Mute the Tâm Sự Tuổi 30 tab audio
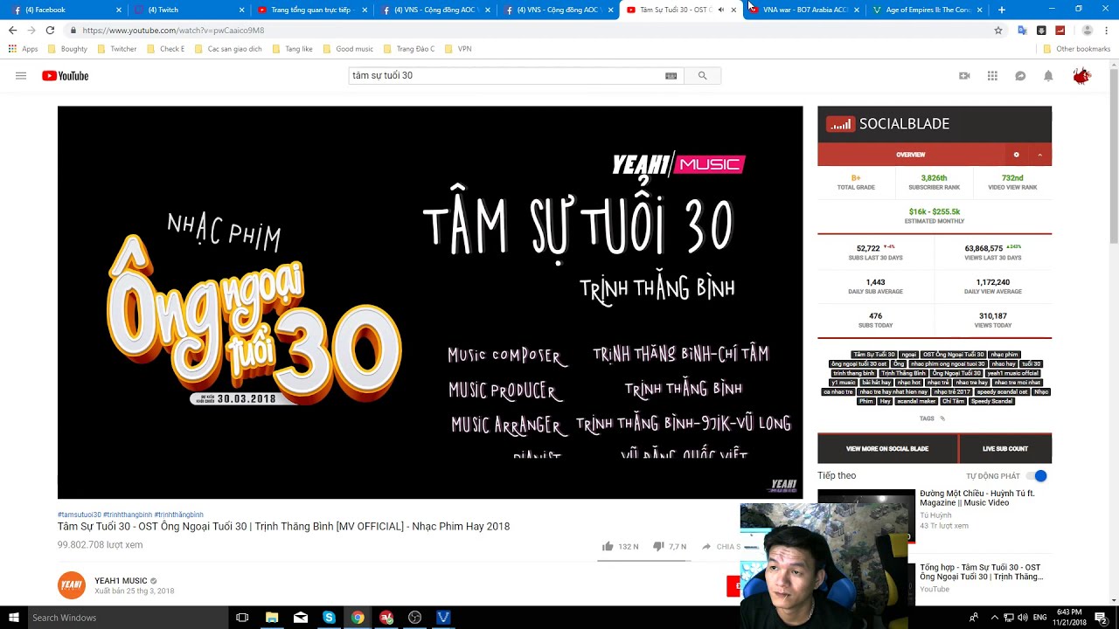1119x629 pixels. point(720,10)
